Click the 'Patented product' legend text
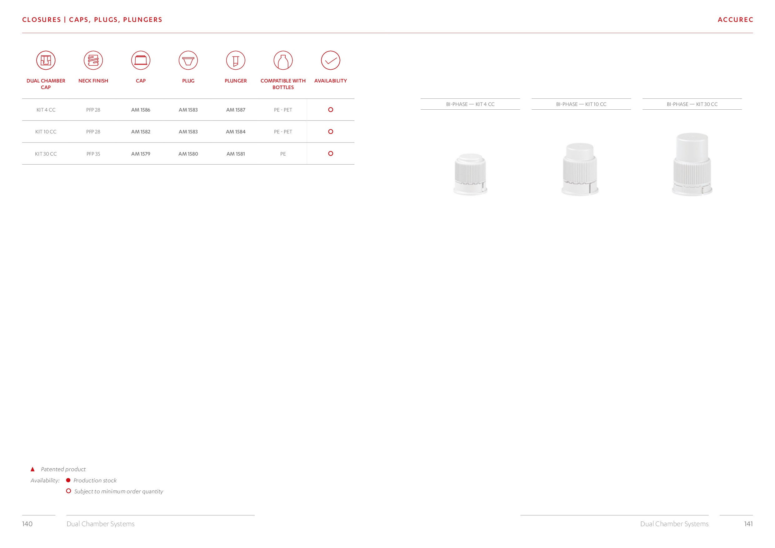This screenshot has width=775, height=548. (63, 469)
